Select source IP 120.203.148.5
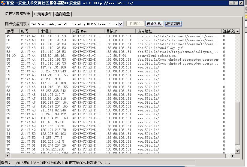Viewport: 247px width, 167px height. click(52, 141)
